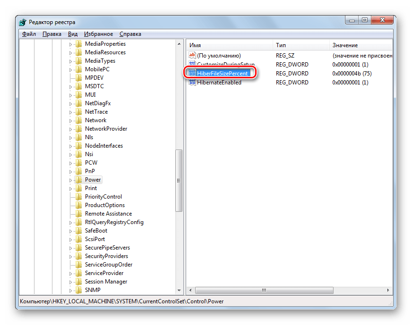412x325 pixels.
Task: Minimize the registry editor window
Action: pos(352,20)
